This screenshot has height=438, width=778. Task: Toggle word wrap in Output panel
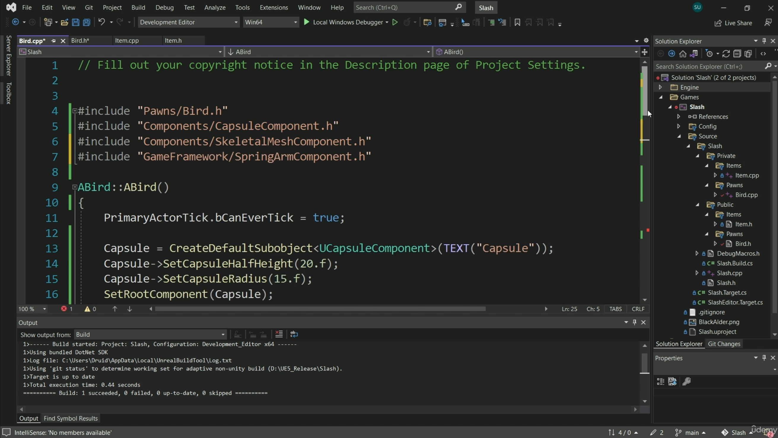tap(294, 334)
